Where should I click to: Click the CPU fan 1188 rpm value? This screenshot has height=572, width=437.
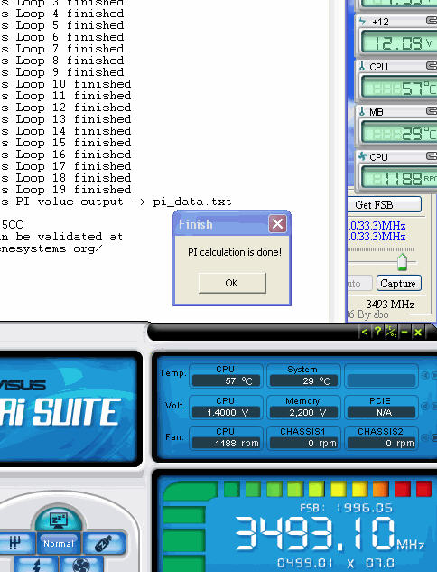pyautogui.click(x=226, y=443)
